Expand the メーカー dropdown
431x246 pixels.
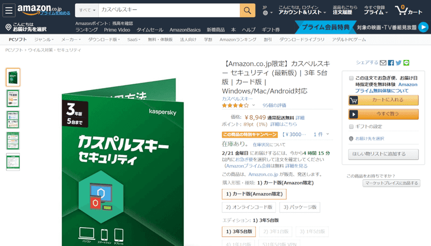coord(71,39)
